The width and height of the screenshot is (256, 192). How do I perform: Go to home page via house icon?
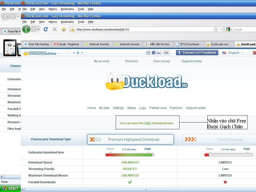click(64, 29)
